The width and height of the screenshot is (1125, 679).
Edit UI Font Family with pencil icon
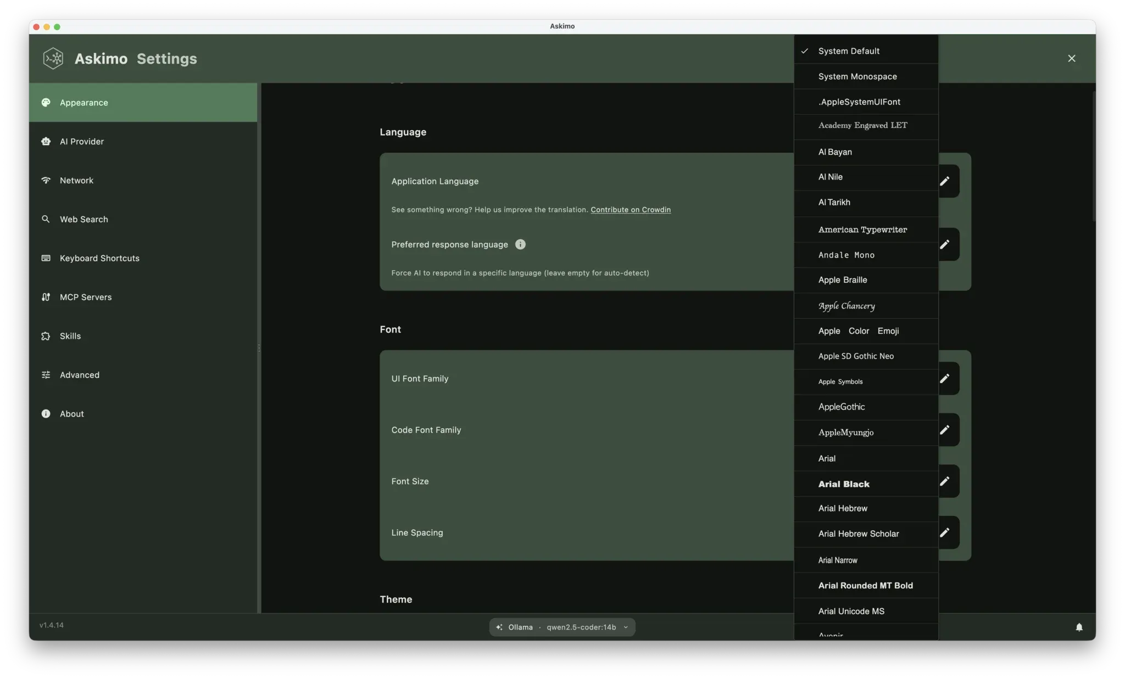(x=945, y=379)
